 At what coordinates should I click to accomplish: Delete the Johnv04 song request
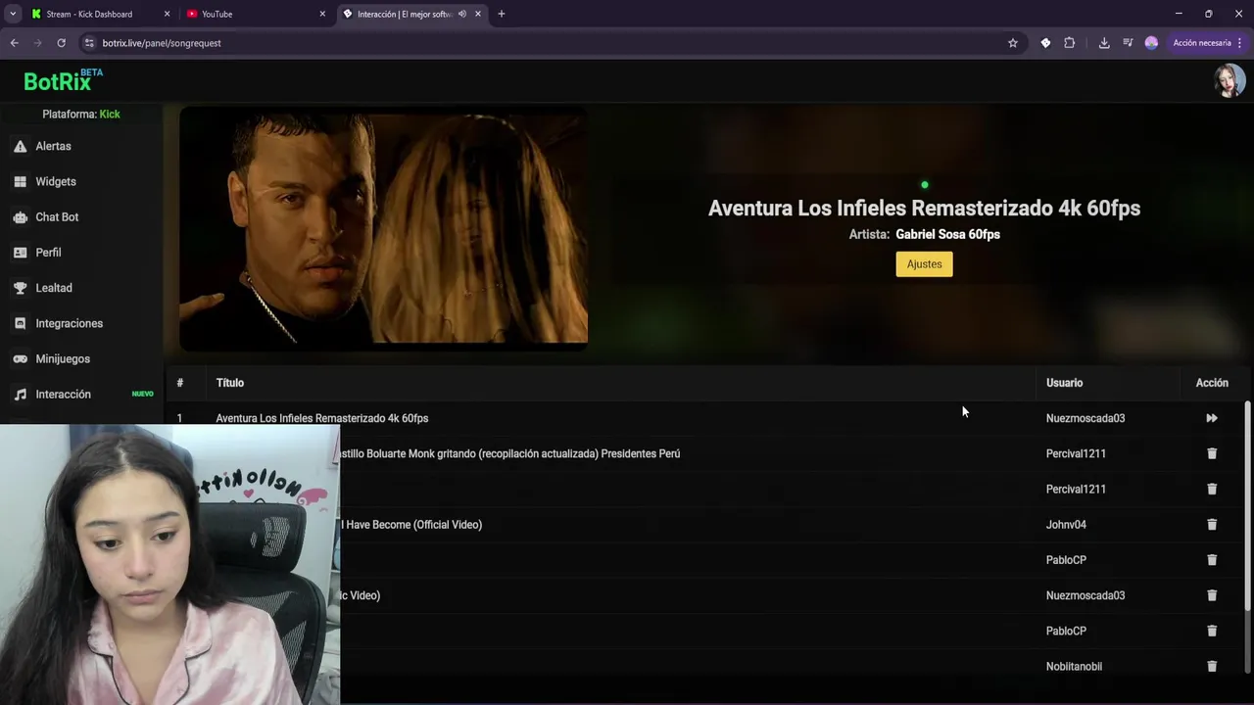1212,525
